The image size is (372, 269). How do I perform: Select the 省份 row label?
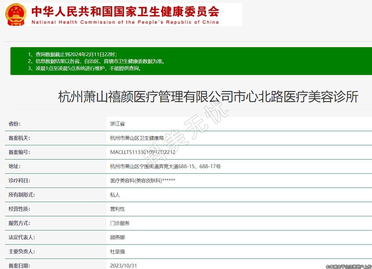(x=15, y=124)
